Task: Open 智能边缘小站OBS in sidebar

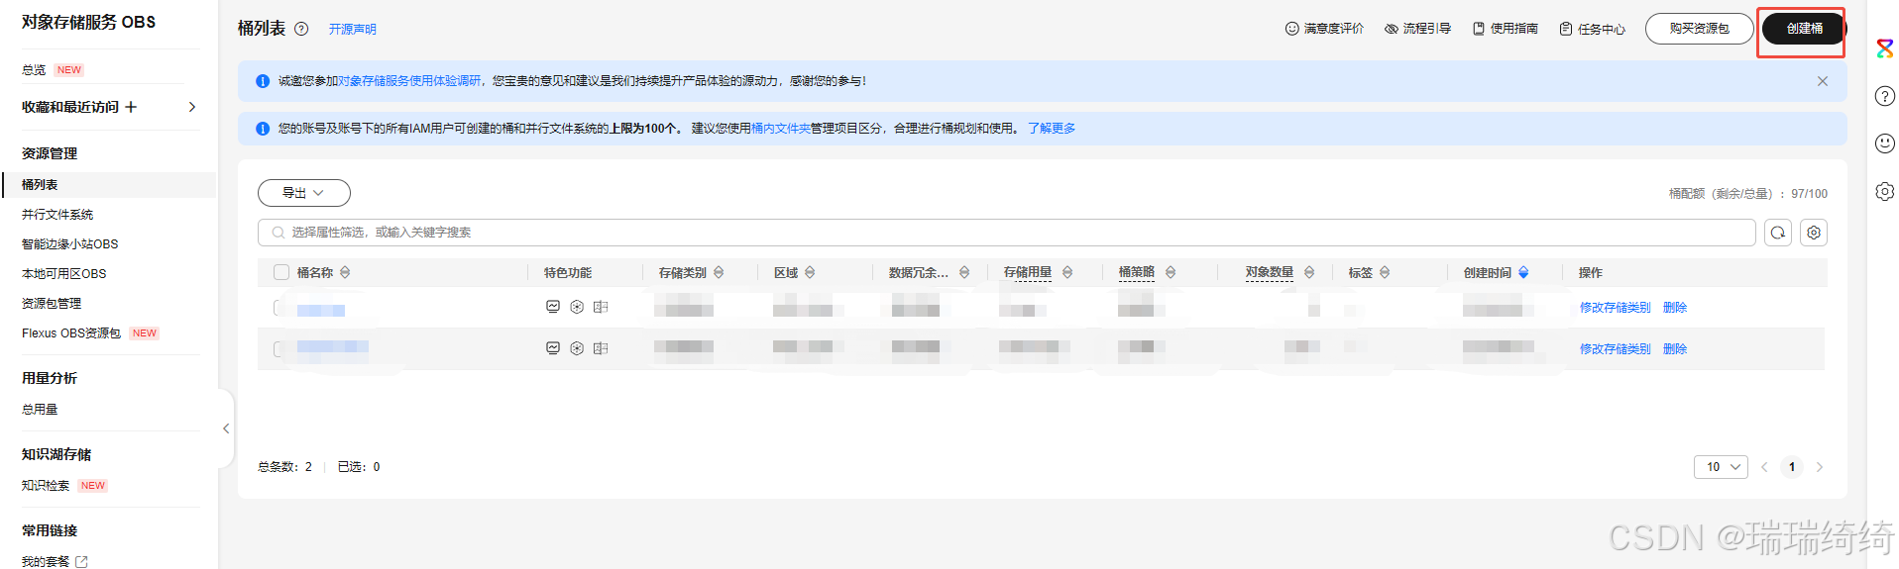Action: point(69,244)
